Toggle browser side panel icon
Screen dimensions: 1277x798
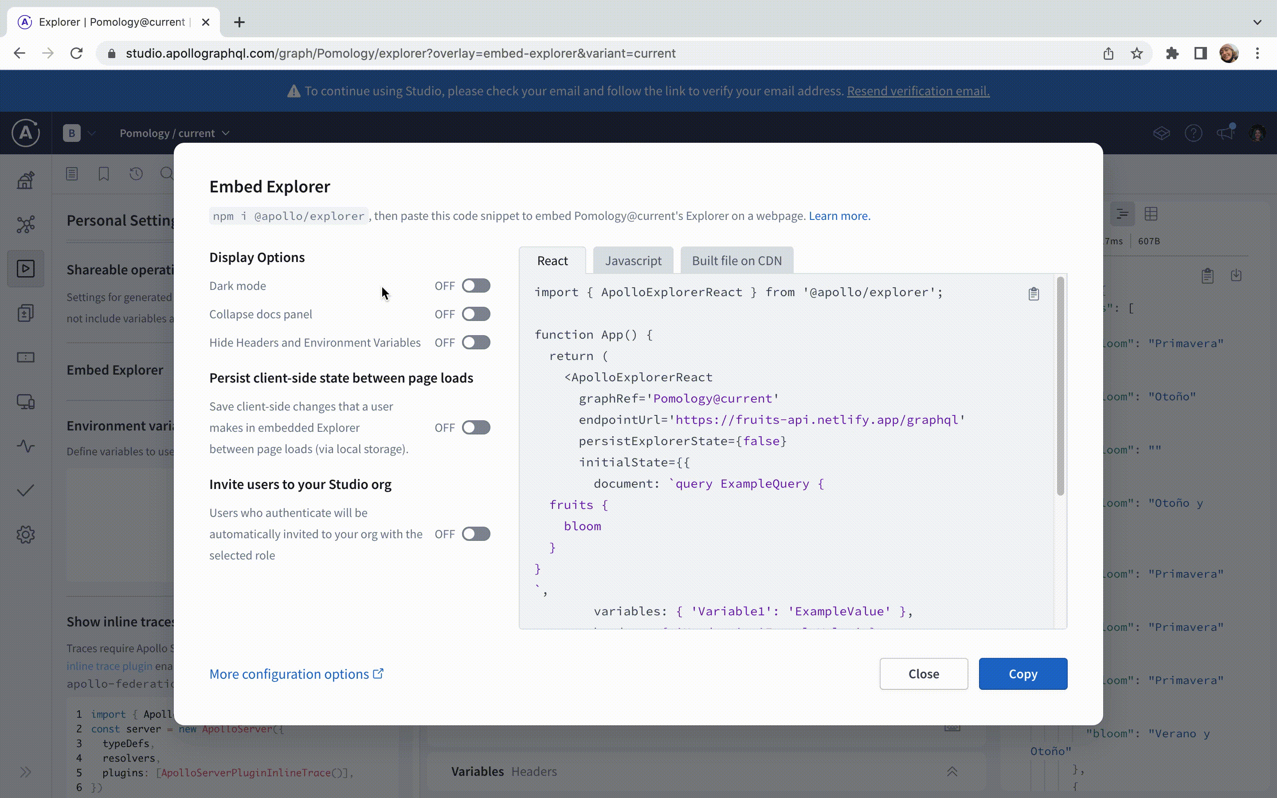tap(1200, 53)
